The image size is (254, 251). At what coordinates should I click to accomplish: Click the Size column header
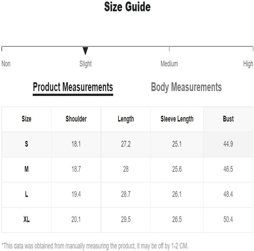pos(27,119)
